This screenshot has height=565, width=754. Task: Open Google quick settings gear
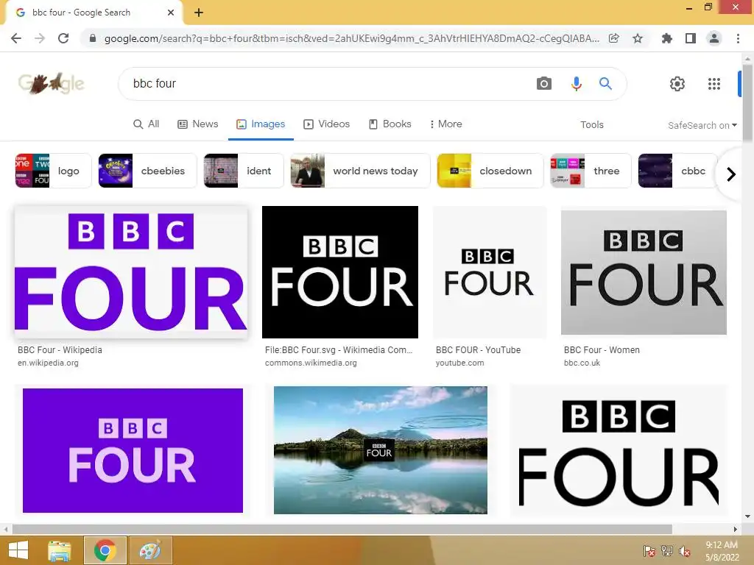pos(677,84)
